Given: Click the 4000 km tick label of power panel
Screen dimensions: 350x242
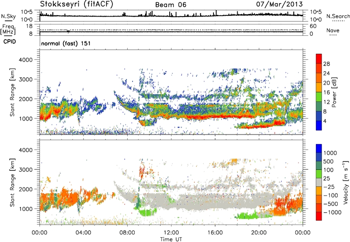Looking at the screenshot, I should point(26,60).
